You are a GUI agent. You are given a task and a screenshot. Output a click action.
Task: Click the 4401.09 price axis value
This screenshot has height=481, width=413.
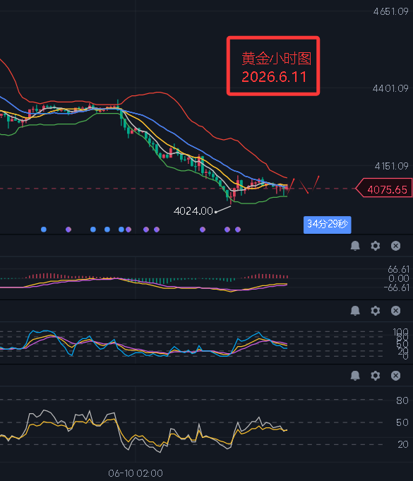click(x=391, y=89)
